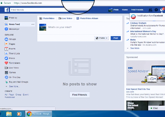The height and width of the screenshot is (117, 165).
Task: Open the Friend Requests icon in top bar
Action: coord(150,10)
